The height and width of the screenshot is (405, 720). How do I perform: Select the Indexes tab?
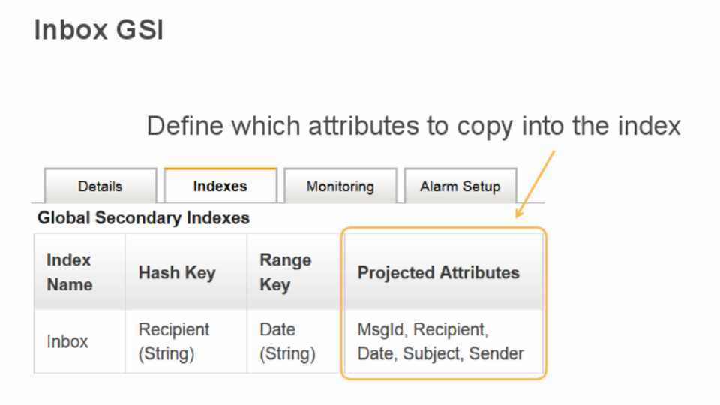(220, 187)
